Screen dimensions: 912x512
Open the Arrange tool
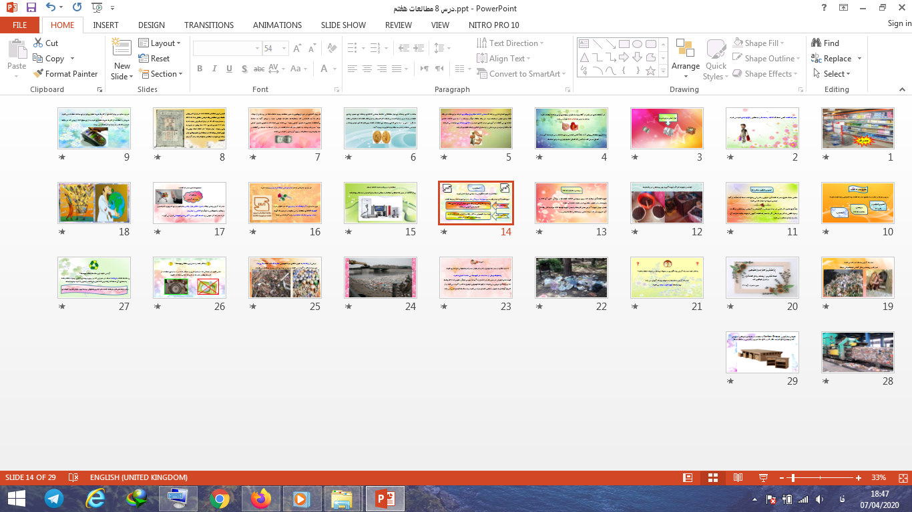(686, 53)
